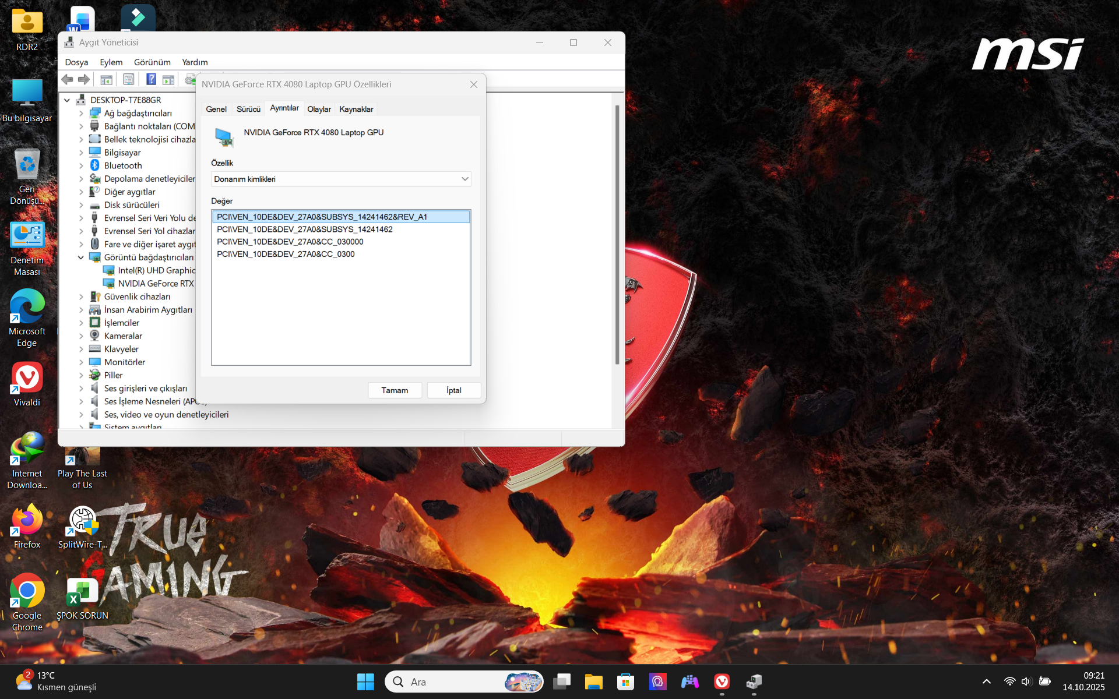Open Task View on the taskbar
This screenshot has width=1119, height=699.
tap(562, 682)
